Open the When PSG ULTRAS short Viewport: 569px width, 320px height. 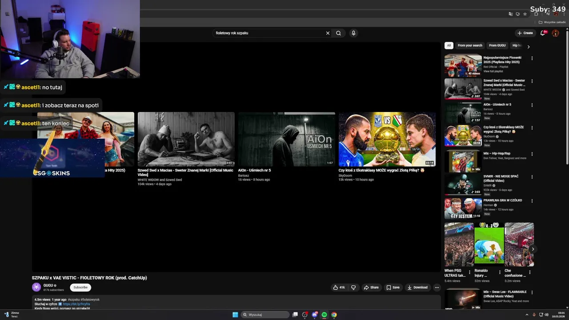coord(459,244)
